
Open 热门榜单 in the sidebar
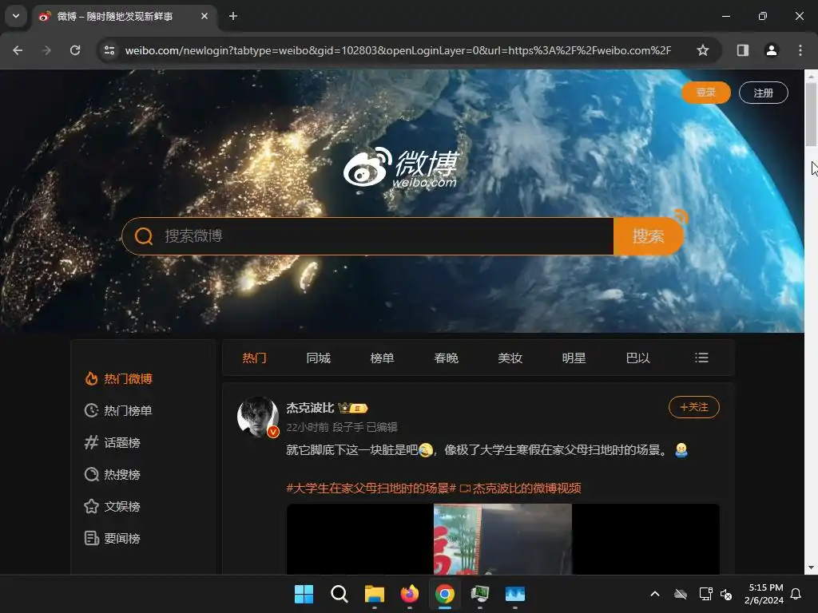[x=118, y=410]
